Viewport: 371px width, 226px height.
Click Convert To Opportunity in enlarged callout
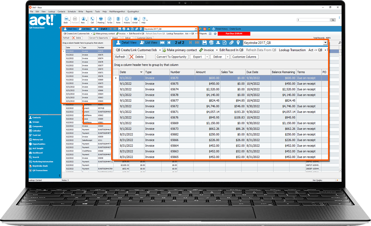(x=172, y=57)
